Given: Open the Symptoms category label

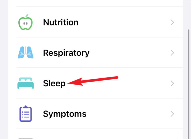Looking at the screenshot, I should click(x=65, y=114).
